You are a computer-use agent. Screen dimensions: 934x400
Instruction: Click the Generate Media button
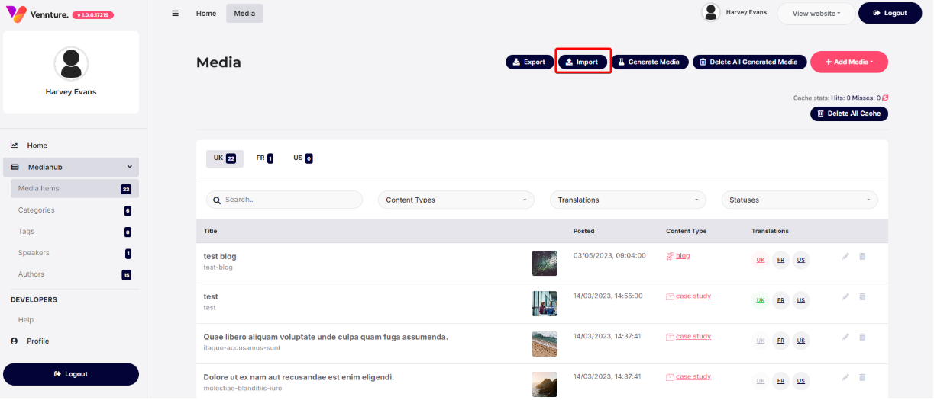point(650,62)
